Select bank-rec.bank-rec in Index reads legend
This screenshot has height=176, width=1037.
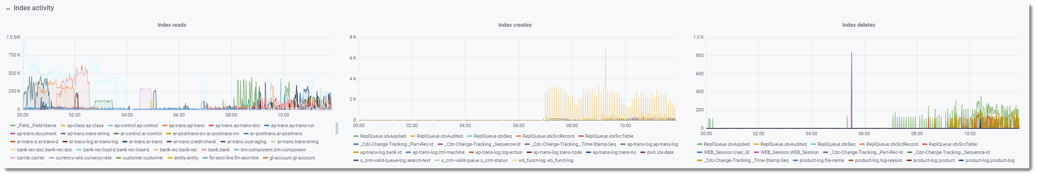click(178, 150)
